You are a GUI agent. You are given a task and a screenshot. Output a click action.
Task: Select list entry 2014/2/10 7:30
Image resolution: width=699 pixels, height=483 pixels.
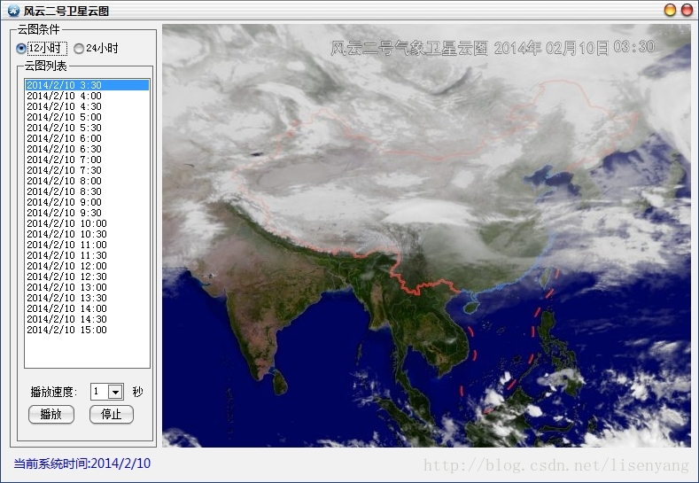coord(87,170)
